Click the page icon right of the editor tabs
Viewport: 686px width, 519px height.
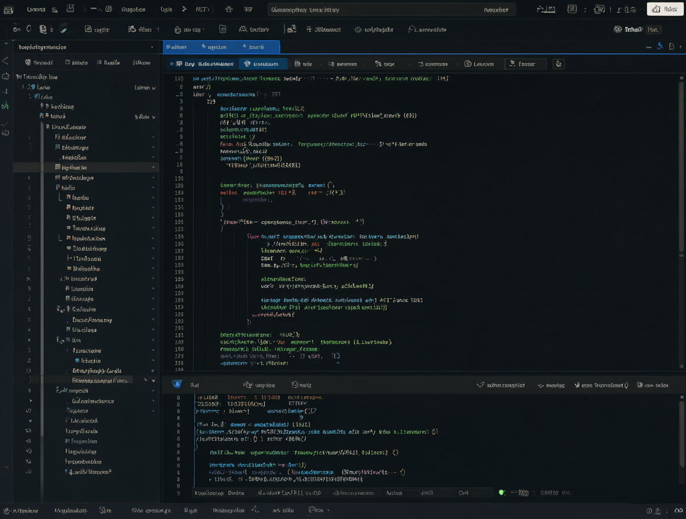click(x=672, y=46)
